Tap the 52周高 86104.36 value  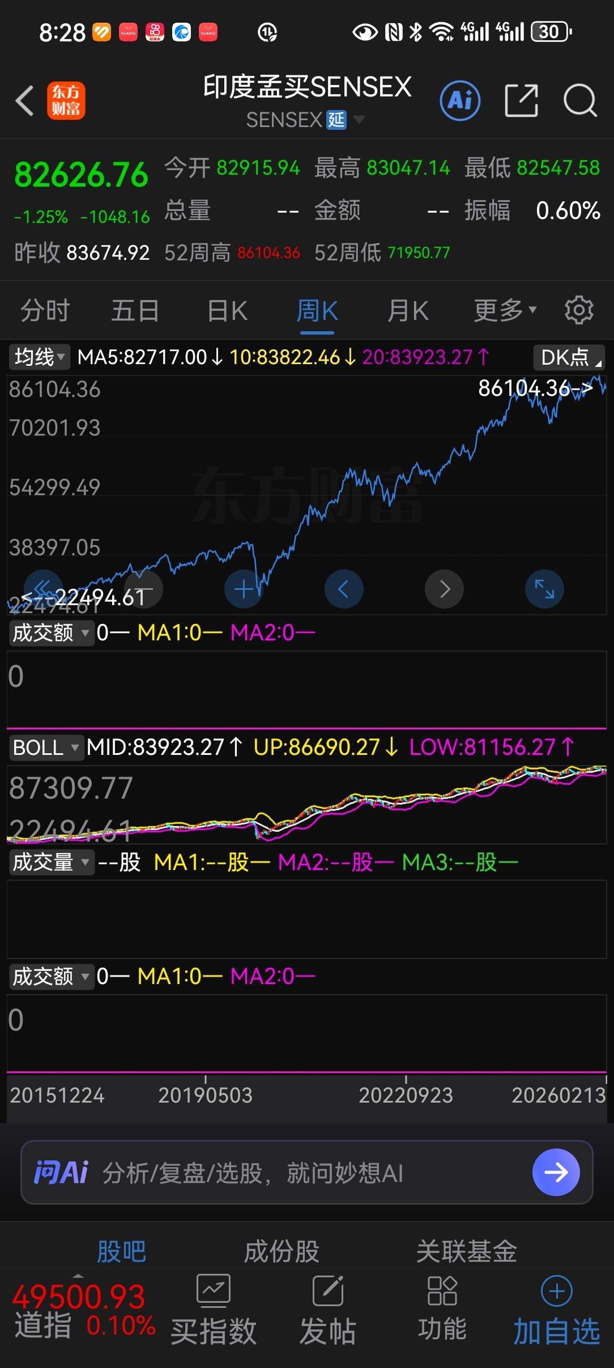click(268, 252)
